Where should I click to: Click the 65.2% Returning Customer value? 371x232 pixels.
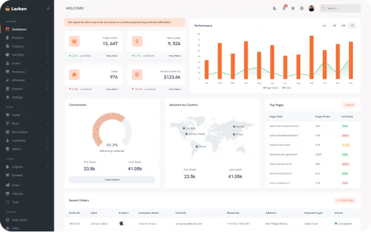112,144
